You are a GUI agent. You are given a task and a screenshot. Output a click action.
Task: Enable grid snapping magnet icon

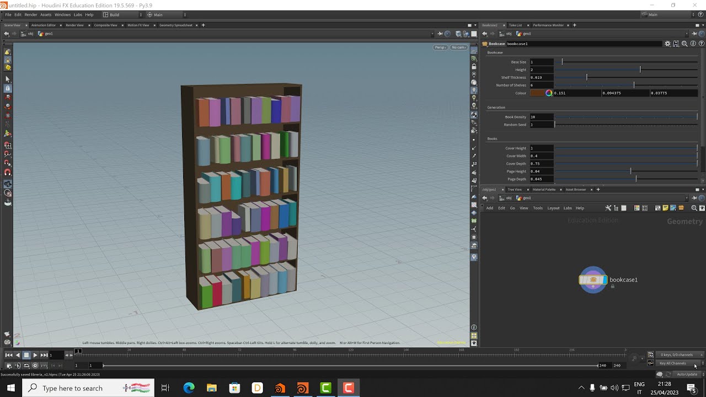click(x=8, y=145)
